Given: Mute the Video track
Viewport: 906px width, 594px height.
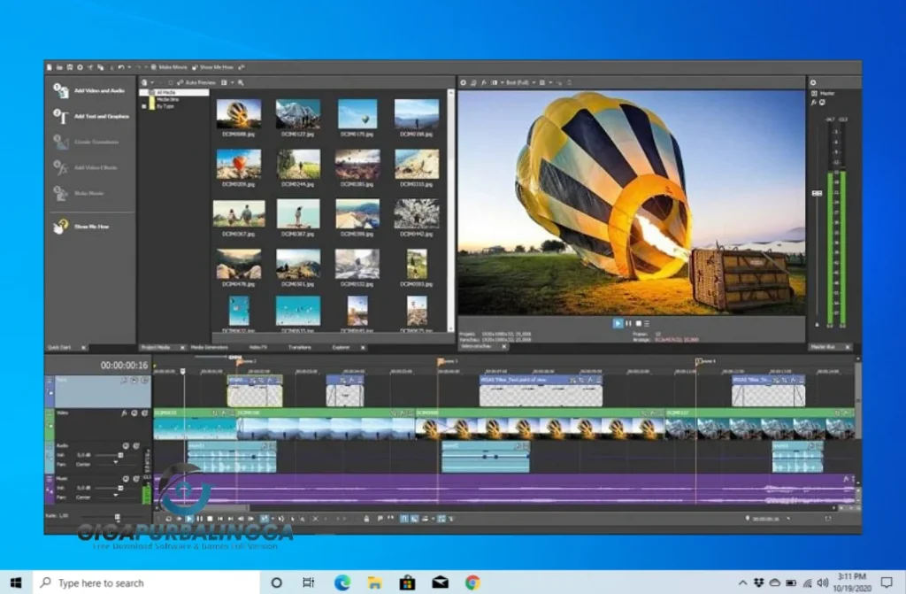Looking at the screenshot, I should [134, 413].
